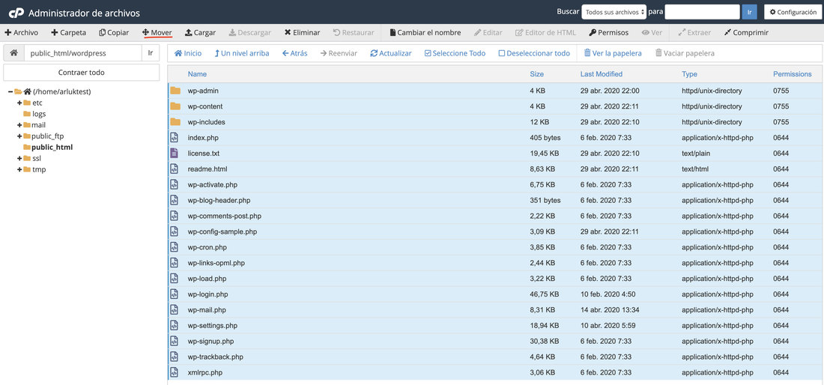The width and height of the screenshot is (824, 385).
Task: Open Ver la papelera
Action: 613,53
